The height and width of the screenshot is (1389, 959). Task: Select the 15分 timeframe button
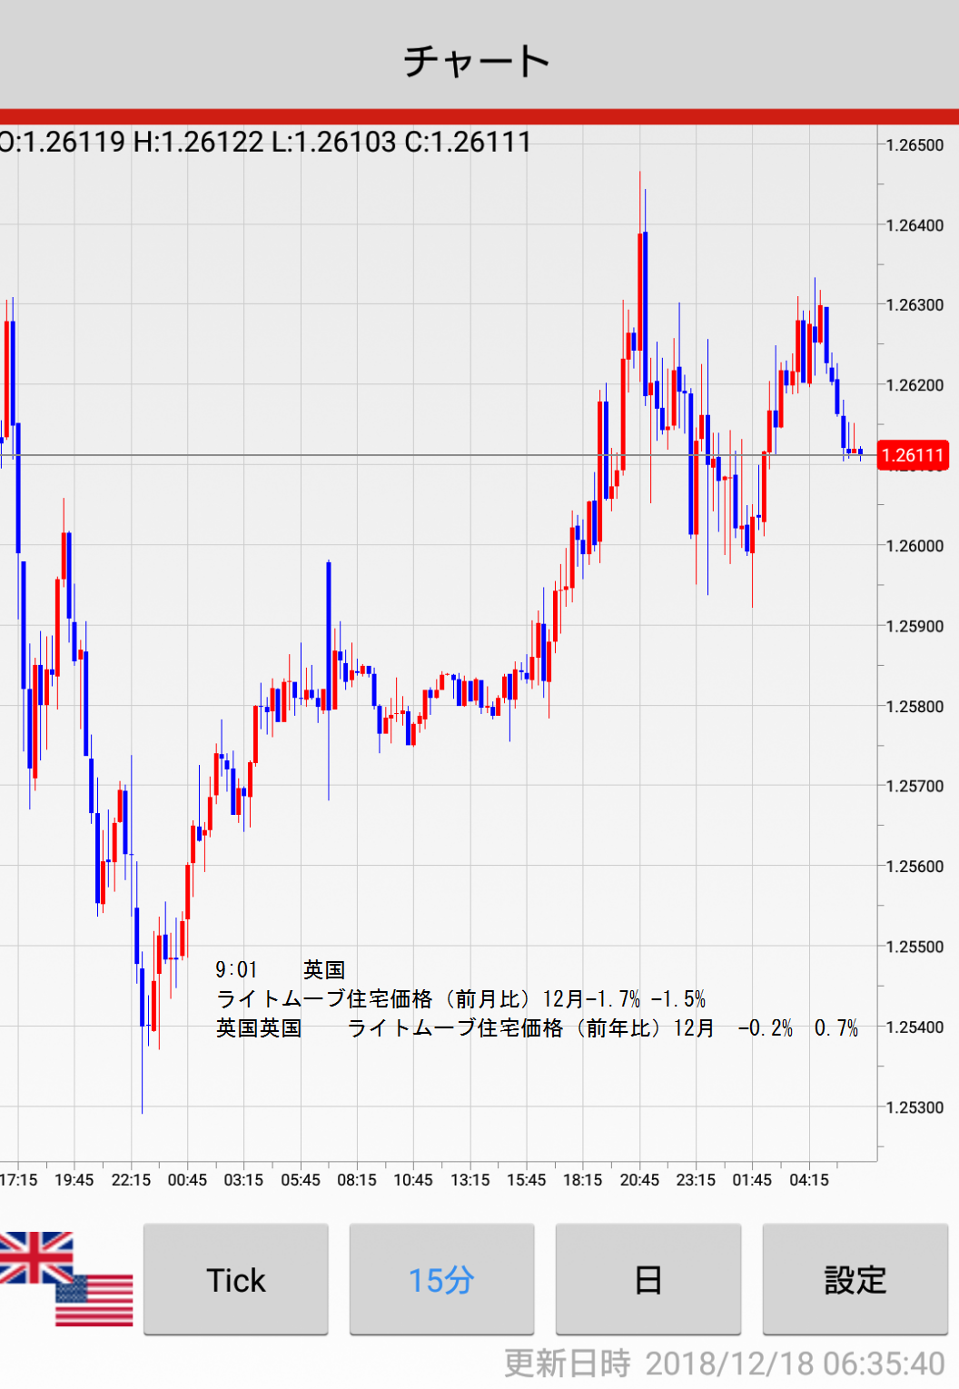tap(441, 1279)
